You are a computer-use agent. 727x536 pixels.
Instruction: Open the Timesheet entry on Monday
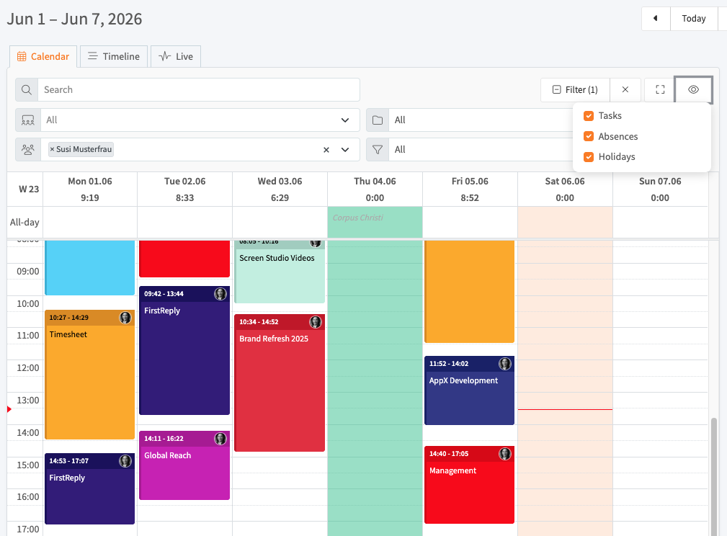pyautogui.click(x=90, y=375)
